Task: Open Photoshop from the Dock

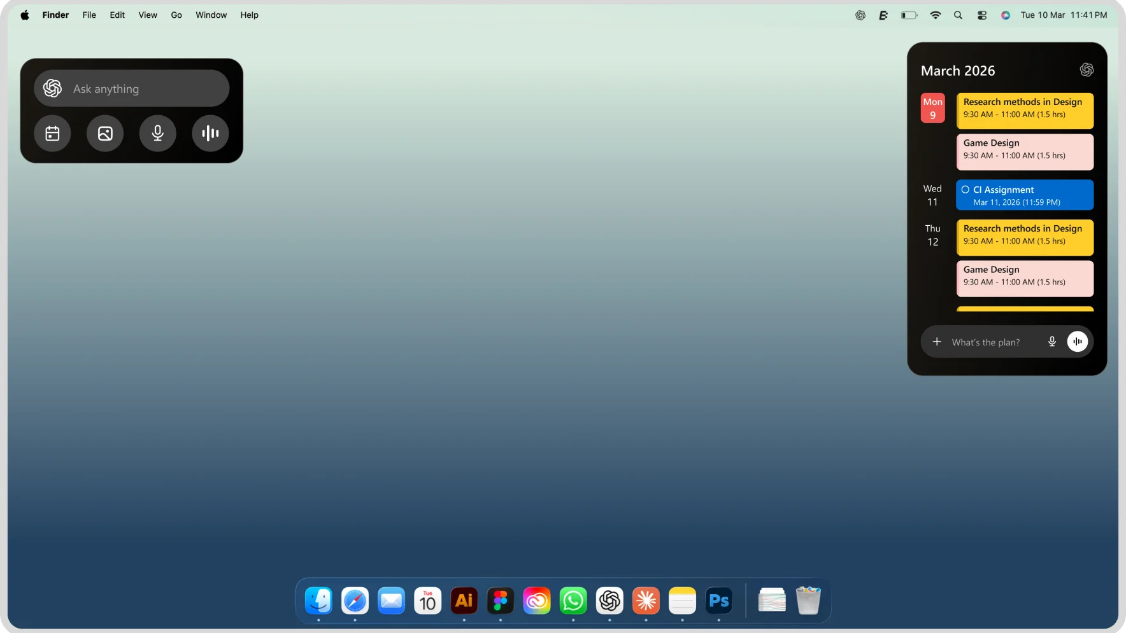Action: pos(719,601)
